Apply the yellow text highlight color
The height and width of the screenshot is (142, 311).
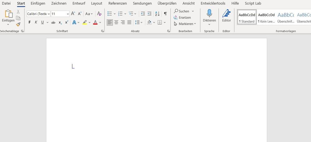85,22
